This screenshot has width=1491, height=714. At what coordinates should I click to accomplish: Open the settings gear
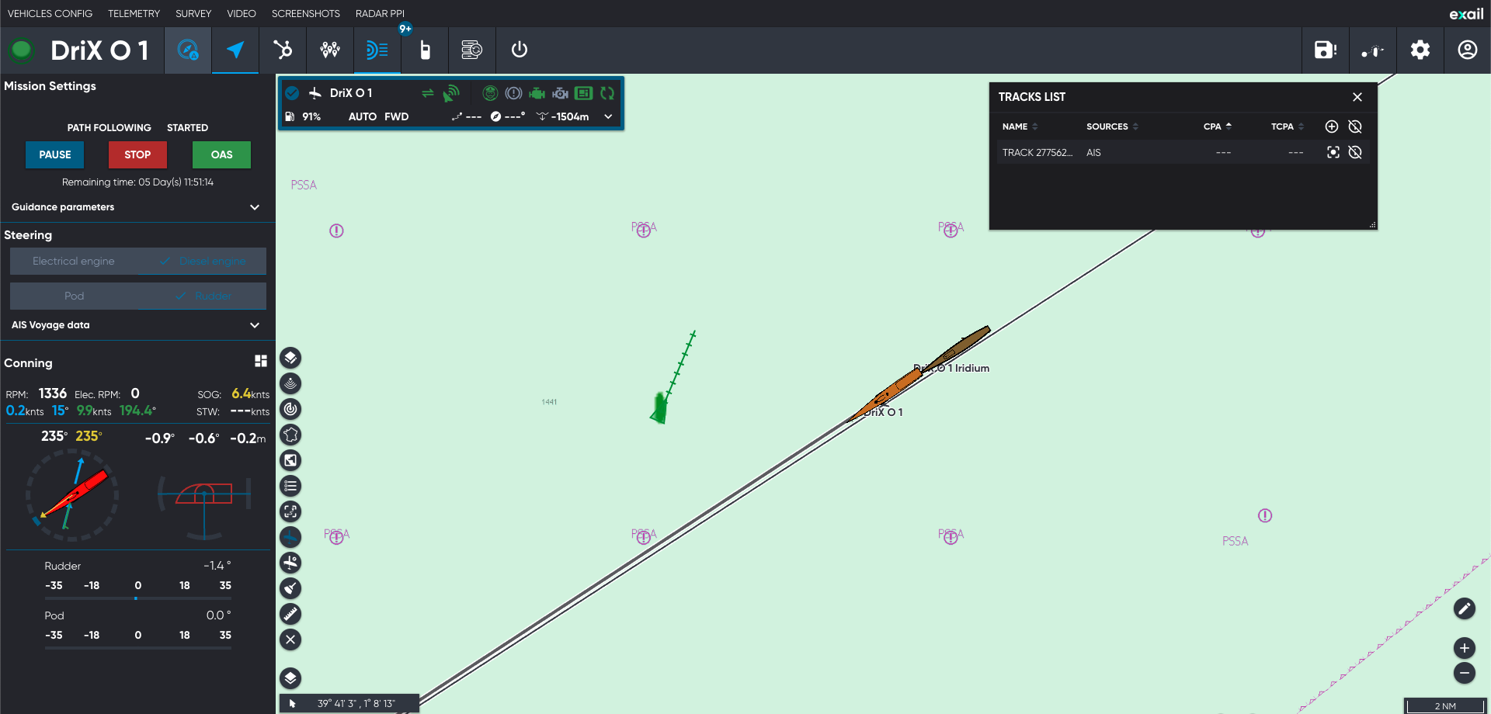[x=1420, y=50]
